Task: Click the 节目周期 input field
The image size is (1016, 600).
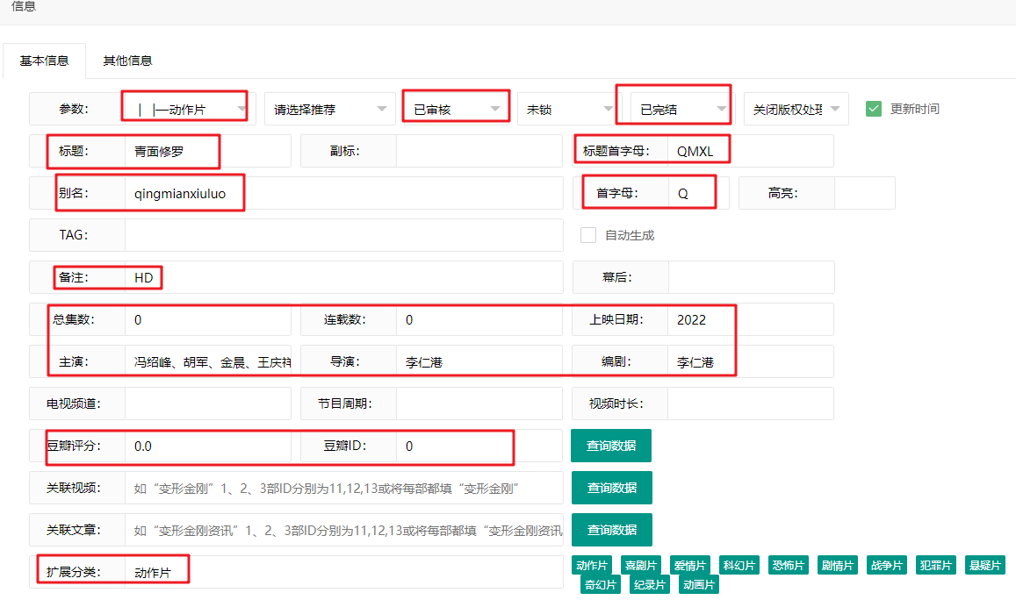Action: click(479, 404)
